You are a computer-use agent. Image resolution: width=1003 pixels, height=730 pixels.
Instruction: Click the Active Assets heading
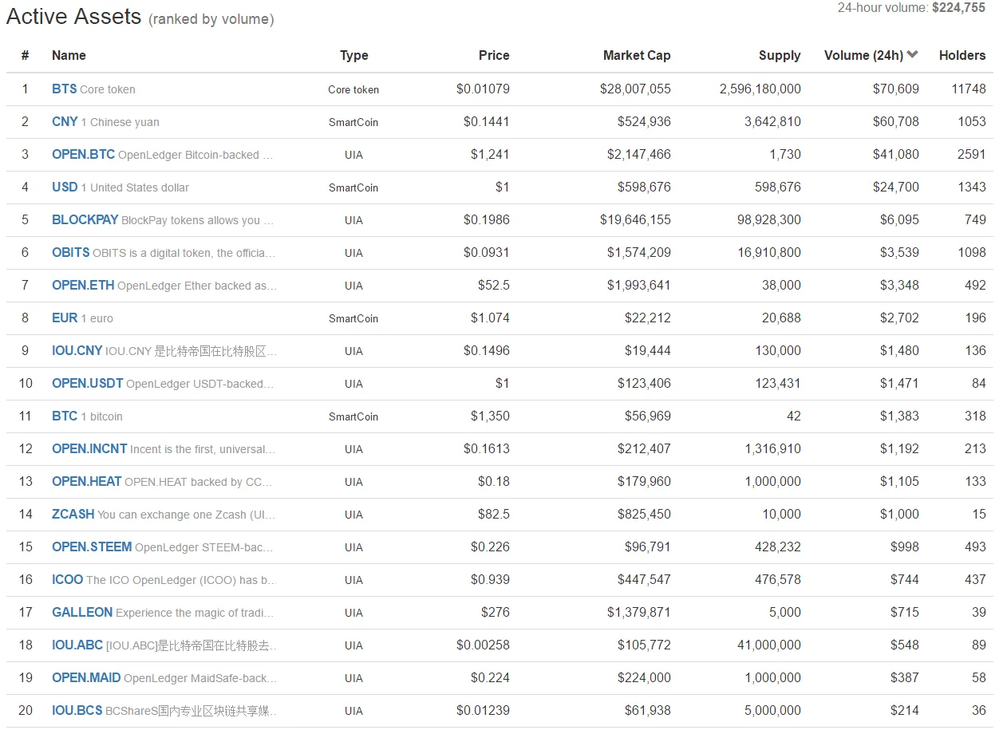(x=73, y=16)
